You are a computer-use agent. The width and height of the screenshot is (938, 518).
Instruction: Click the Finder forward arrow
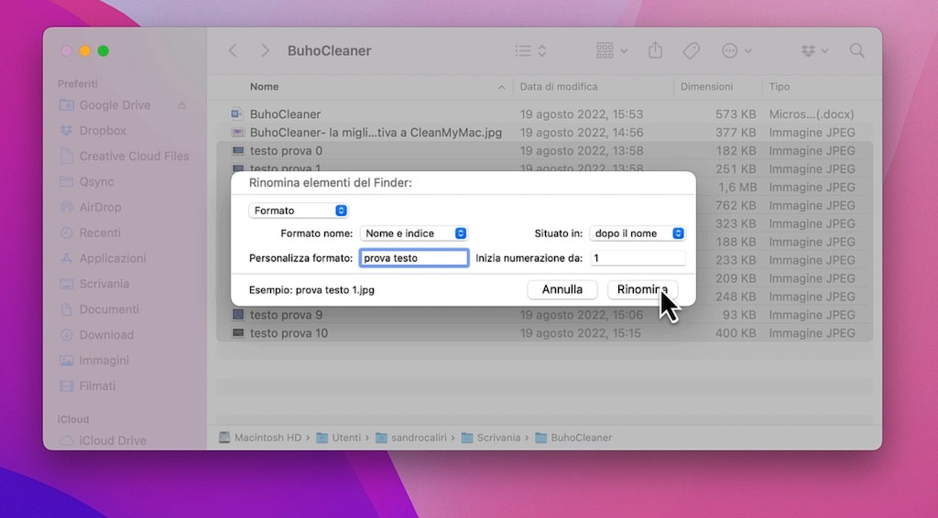coord(265,50)
